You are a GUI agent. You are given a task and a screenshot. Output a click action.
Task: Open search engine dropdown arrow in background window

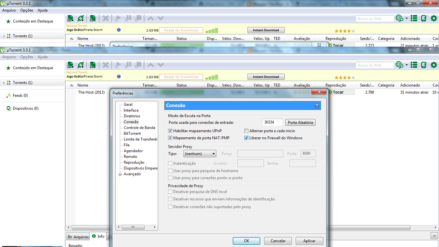point(407,18)
